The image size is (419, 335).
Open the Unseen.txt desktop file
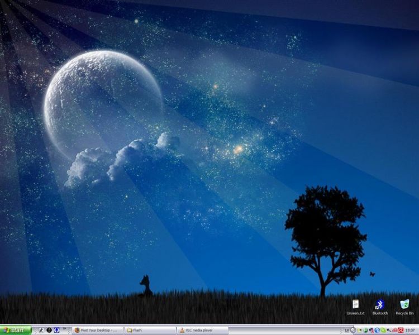coord(355,307)
